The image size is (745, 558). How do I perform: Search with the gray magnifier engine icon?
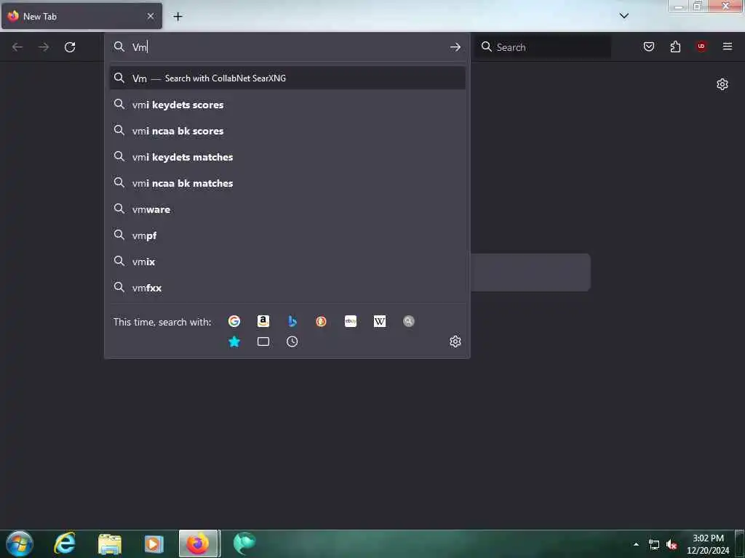(x=409, y=321)
